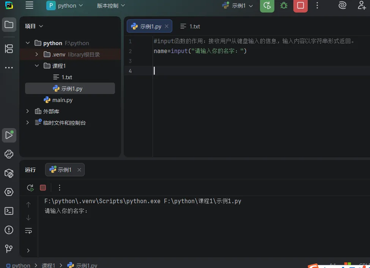This screenshot has width=370, height=268.
Task: Open the Services tool window icon
Action: click(9, 192)
